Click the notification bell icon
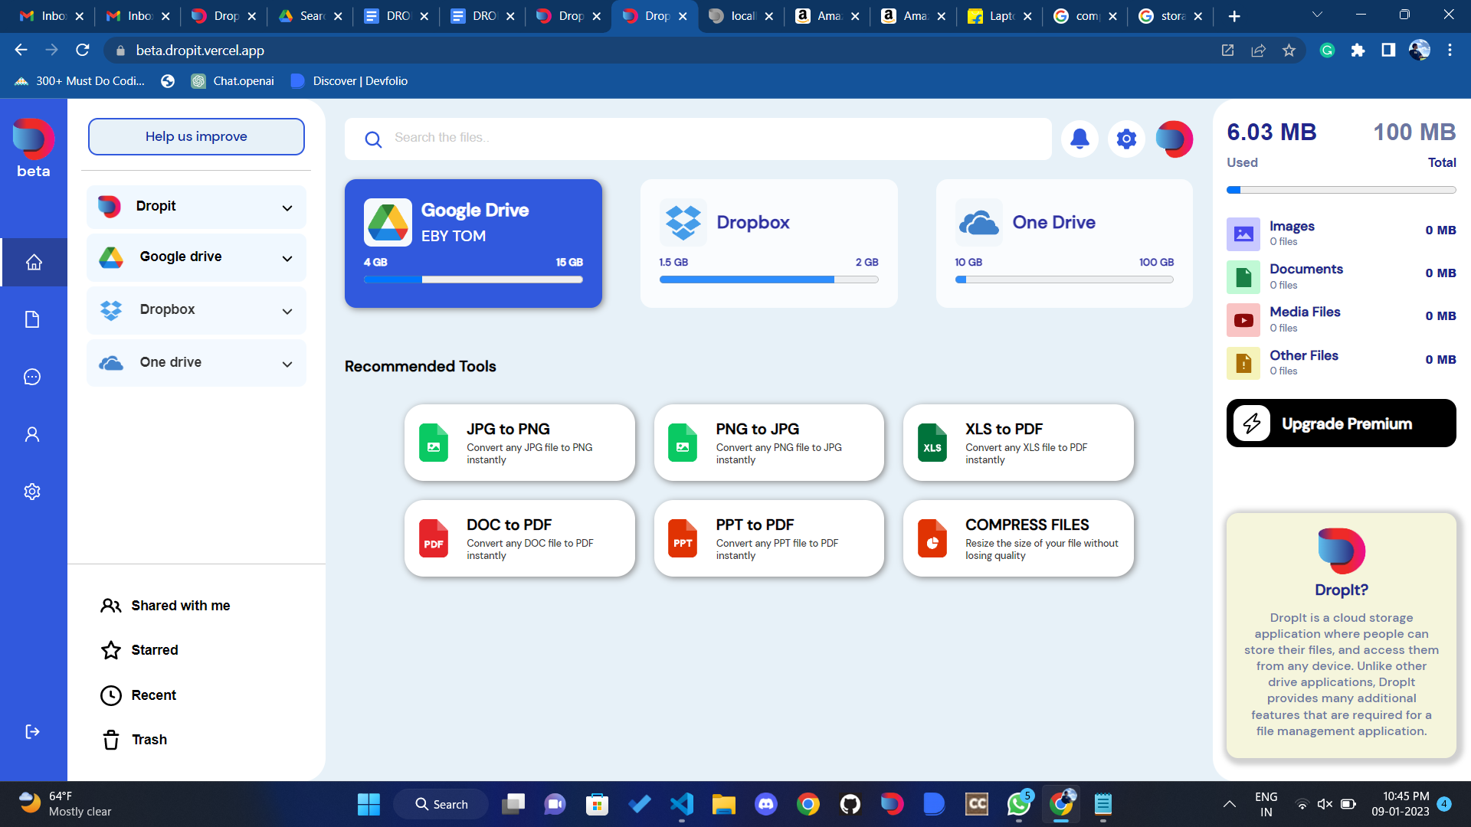Image resolution: width=1471 pixels, height=827 pixels. (x=1079, y=139)
